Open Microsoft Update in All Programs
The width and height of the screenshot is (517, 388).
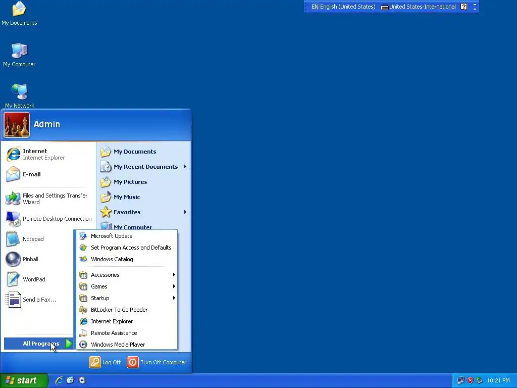coord(127,236)
